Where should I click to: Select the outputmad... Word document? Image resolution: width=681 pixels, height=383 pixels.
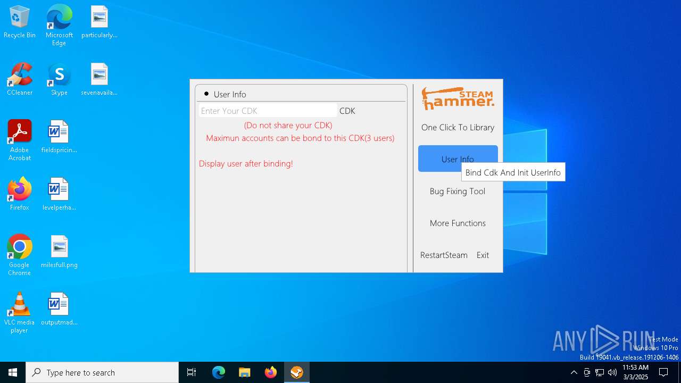(x=59, y=310)
